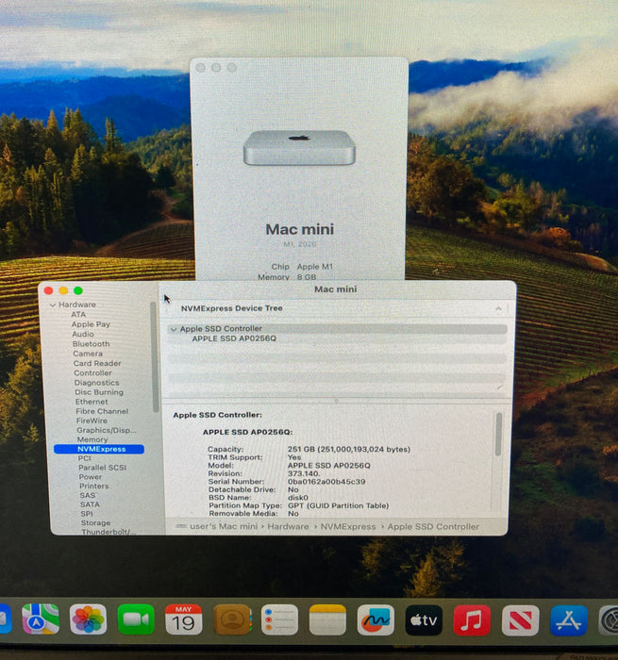Select Memory in the sidebar

[92, 439]
